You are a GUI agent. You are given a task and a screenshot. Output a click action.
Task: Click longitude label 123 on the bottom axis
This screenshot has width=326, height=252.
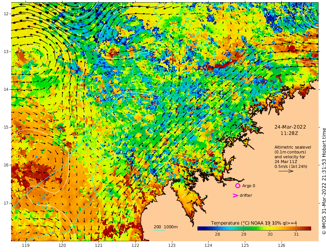pyautogui.click(x=172, y=246)
